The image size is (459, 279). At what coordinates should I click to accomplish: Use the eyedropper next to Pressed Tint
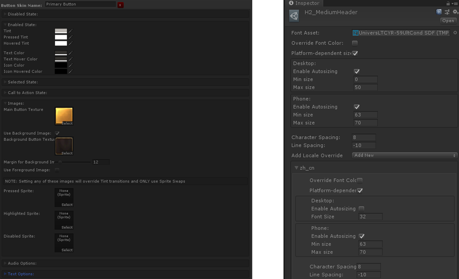70,37
